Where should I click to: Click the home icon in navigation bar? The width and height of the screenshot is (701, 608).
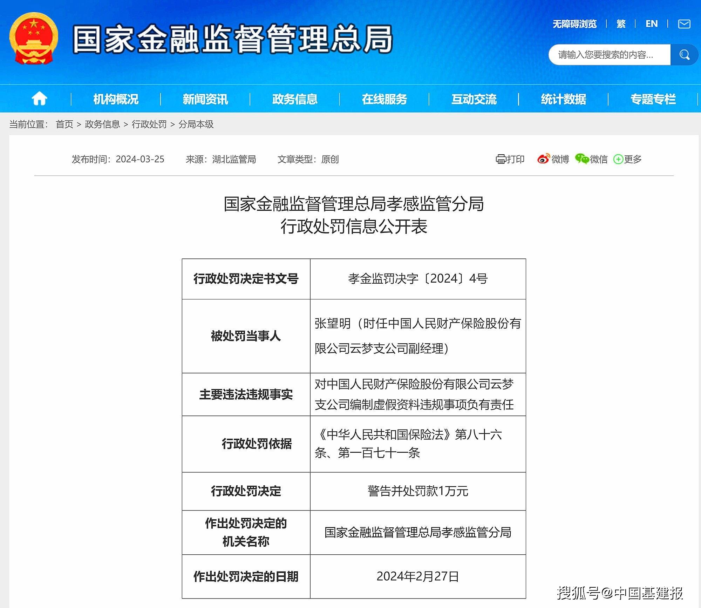coord(40,99)
